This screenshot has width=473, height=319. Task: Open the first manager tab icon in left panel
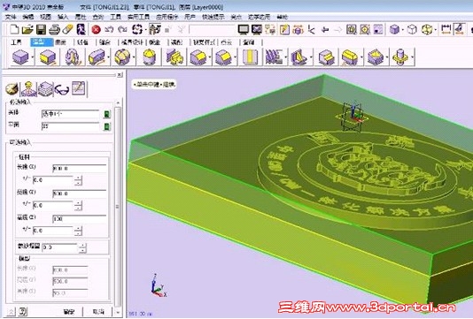[12, 89]
